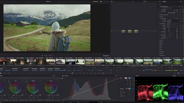Open the Power Window palette
184x103 pixels.
(x=88, y=73)
